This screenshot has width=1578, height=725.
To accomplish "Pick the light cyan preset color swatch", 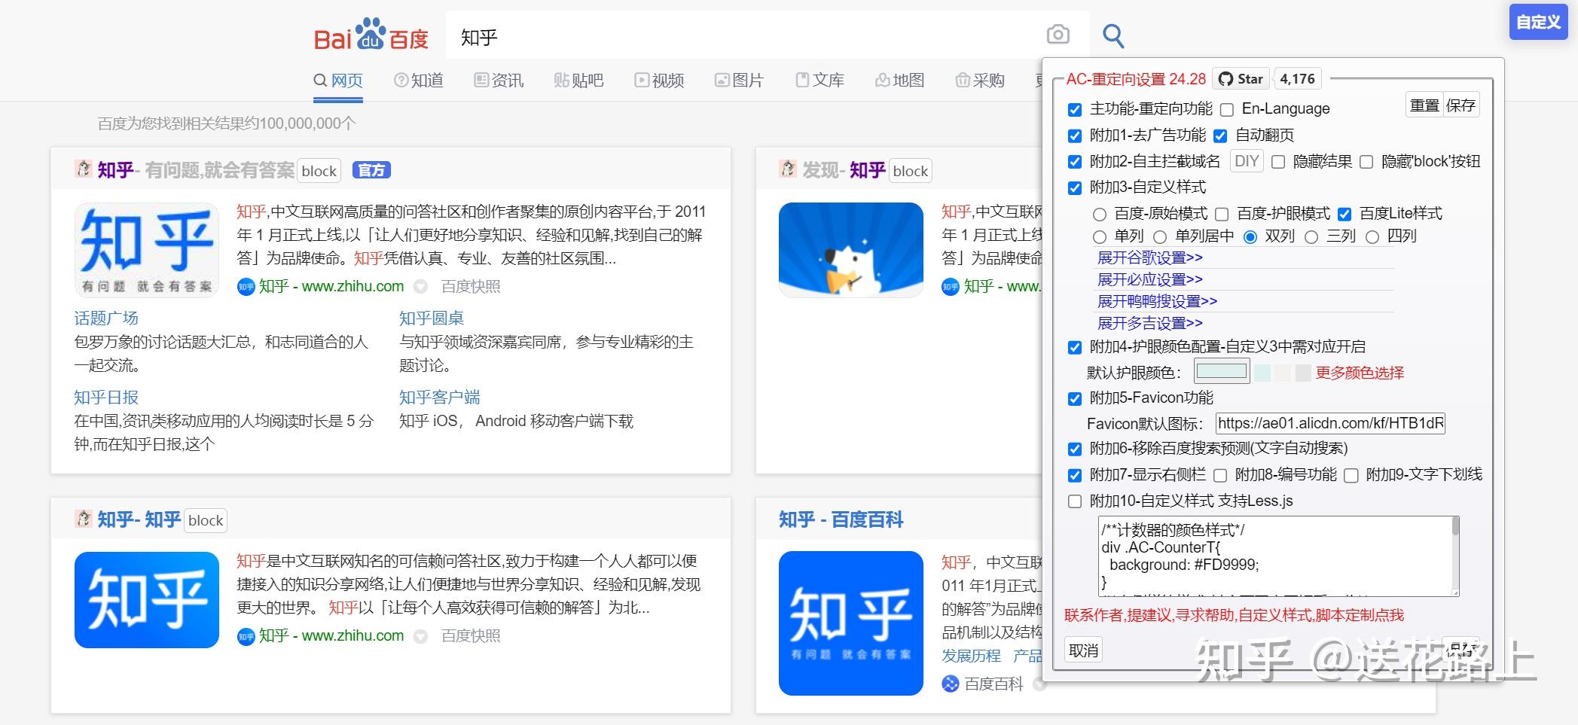I will (x=1262, y=373).
